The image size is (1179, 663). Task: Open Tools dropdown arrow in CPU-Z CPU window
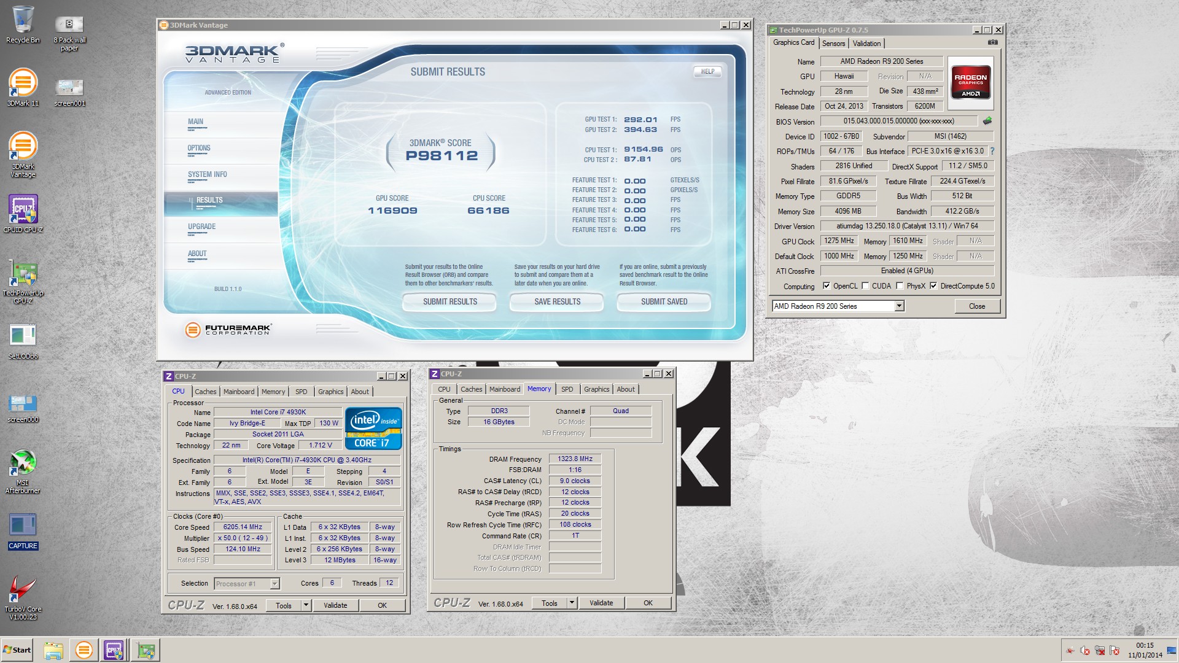coord(305,605)
